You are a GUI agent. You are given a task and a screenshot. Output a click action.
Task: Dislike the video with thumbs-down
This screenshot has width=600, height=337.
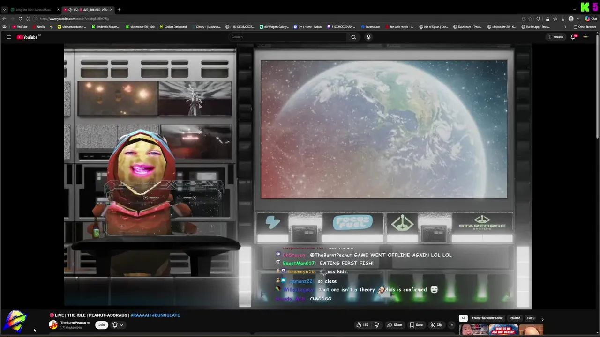click(377, 325)
